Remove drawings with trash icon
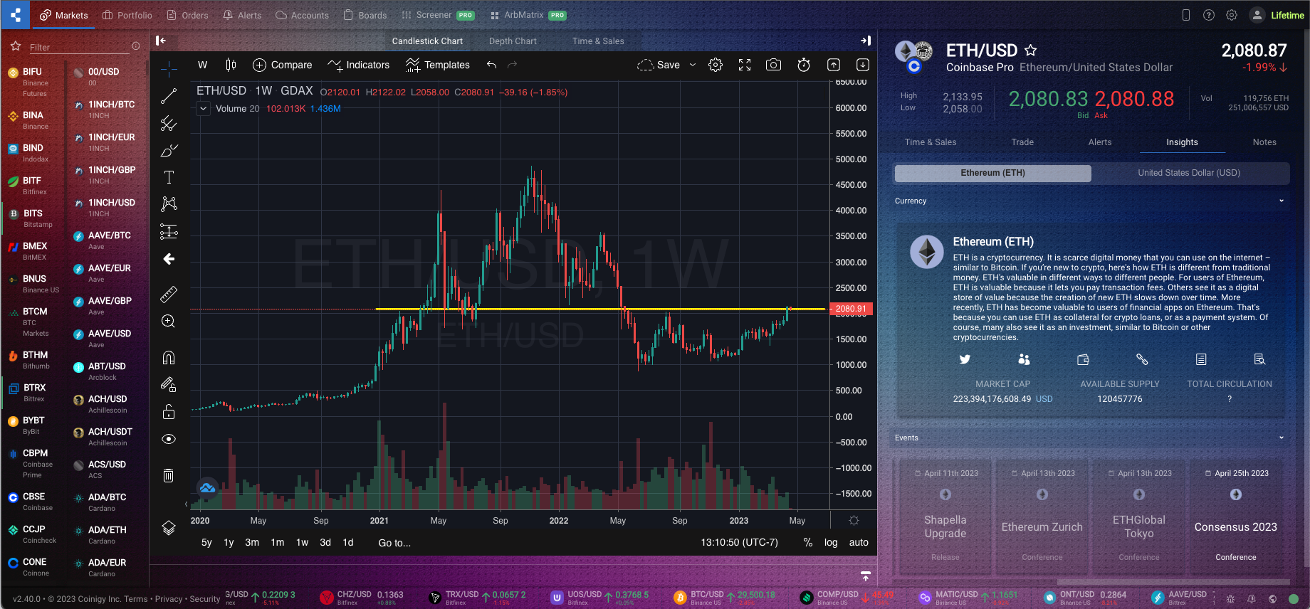The width and height of the screenshot is (1310, 609). click(169, 475)
